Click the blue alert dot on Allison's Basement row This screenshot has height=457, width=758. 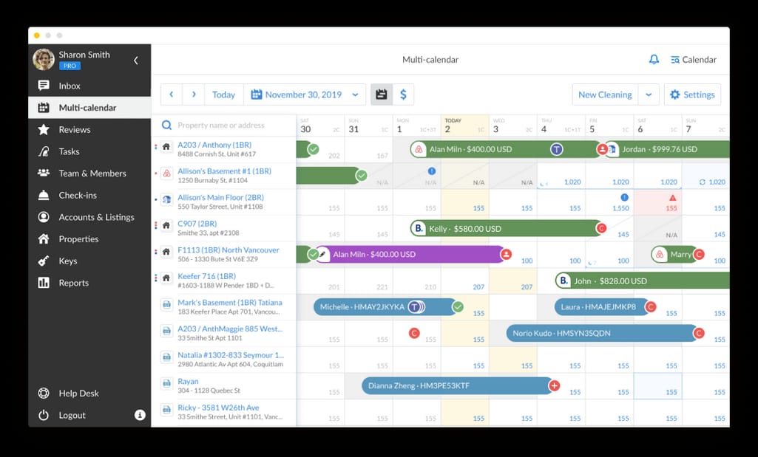coord(432,171)
